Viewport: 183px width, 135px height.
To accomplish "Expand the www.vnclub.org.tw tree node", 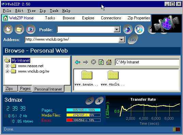I will tap(7, 71).
